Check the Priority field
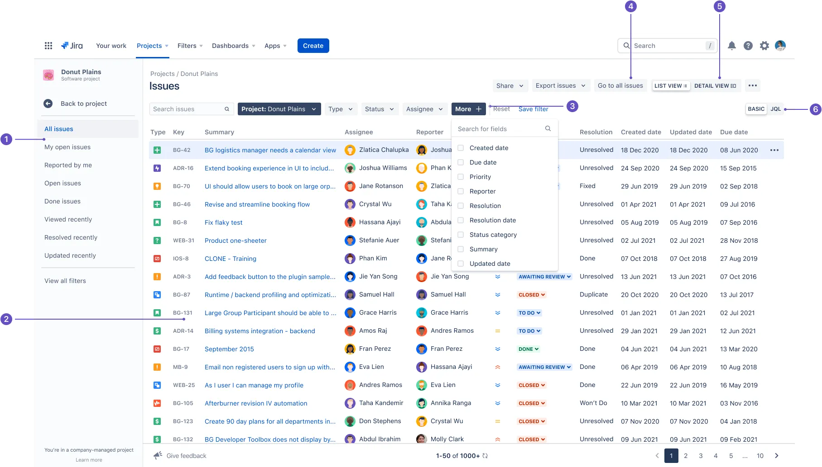 point(461,177)
